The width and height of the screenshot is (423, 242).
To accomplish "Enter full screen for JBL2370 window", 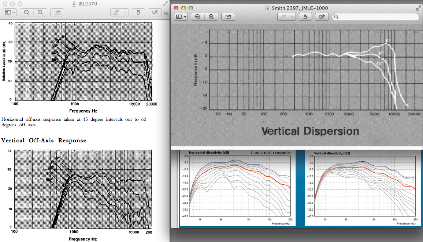I will (166, 4).
